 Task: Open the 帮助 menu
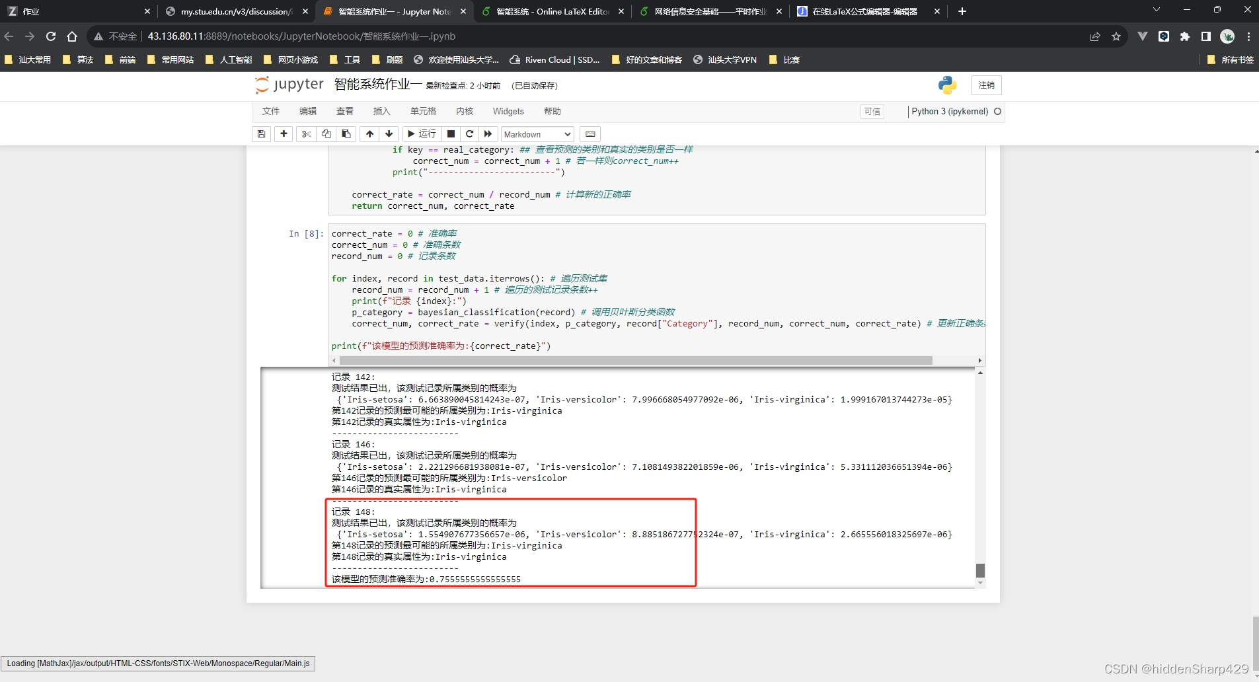(553, 111)
